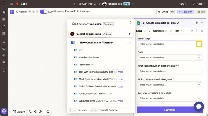The height and width of the screenshot is (116, 208).
Task: Open sidebar dashboard tiles icon
Action: point(4,12)
